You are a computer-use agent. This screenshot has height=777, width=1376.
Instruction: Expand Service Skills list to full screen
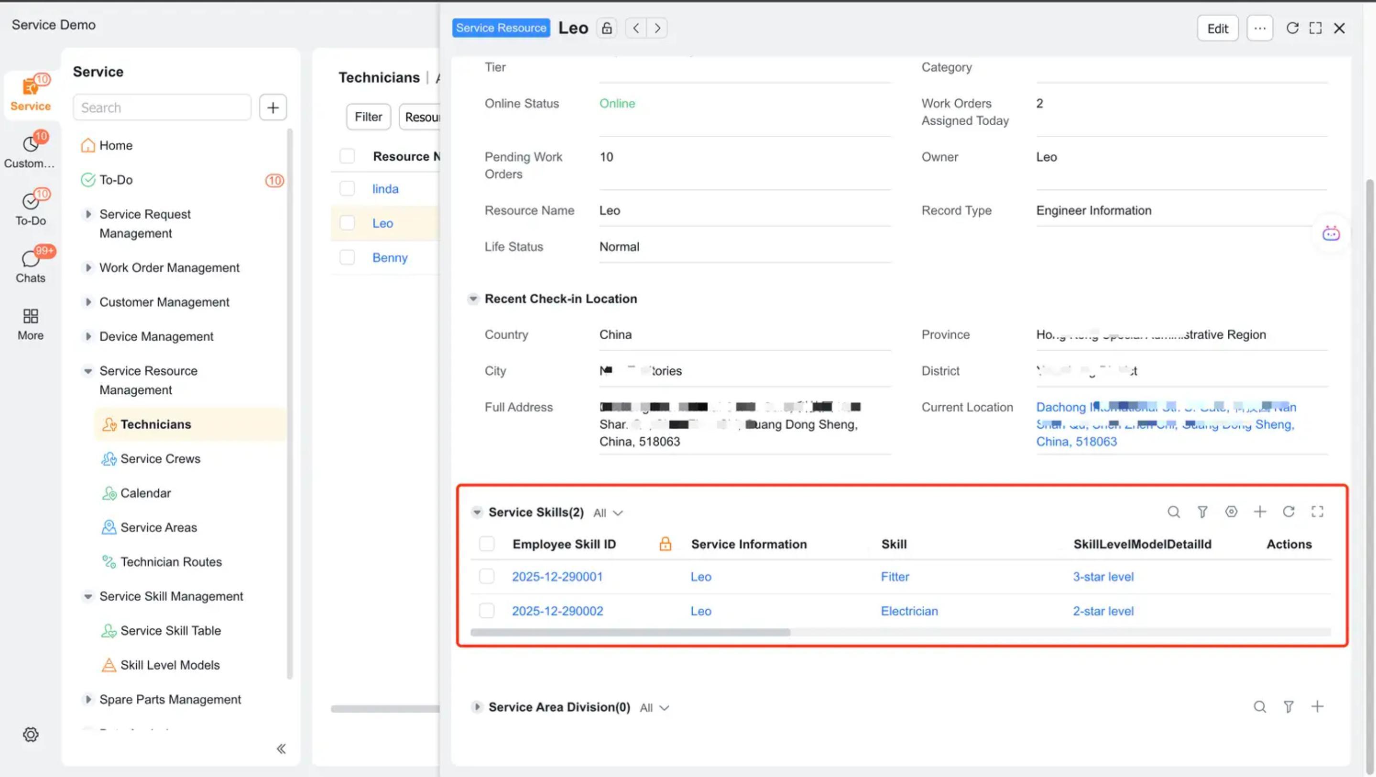(1317, 512)
